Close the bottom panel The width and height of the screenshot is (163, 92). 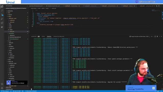pos(161,37)
